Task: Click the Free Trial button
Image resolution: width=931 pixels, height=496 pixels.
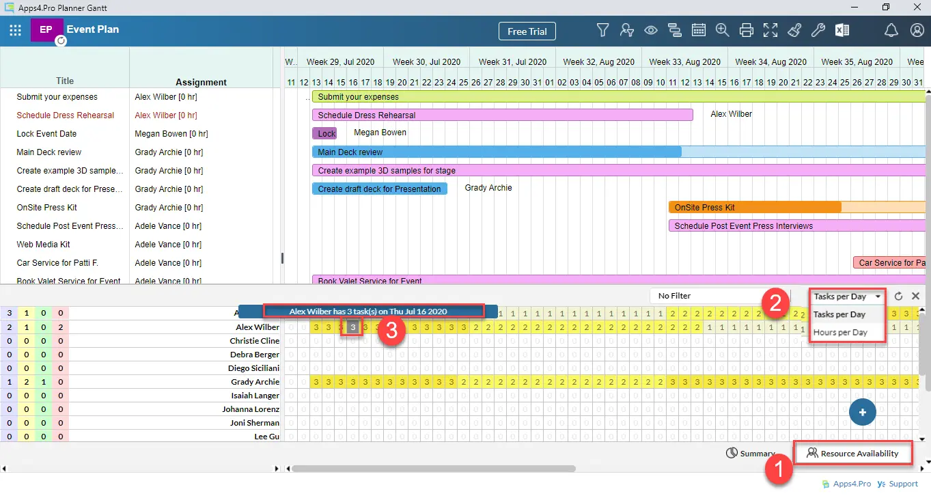Action: tap(527, 31)
